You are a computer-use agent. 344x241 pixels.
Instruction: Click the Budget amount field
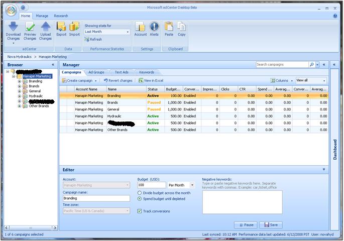pos(152,185)
